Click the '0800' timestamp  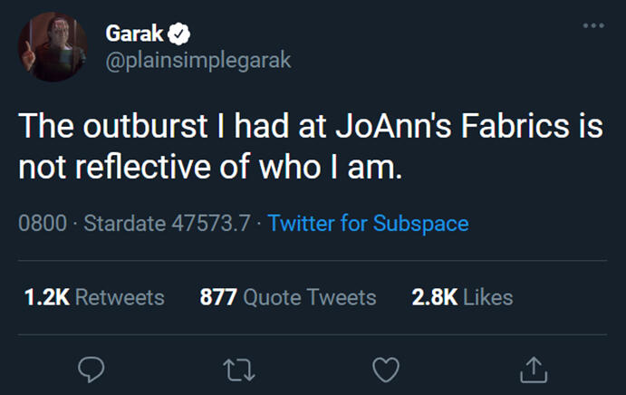pos(43,223)
